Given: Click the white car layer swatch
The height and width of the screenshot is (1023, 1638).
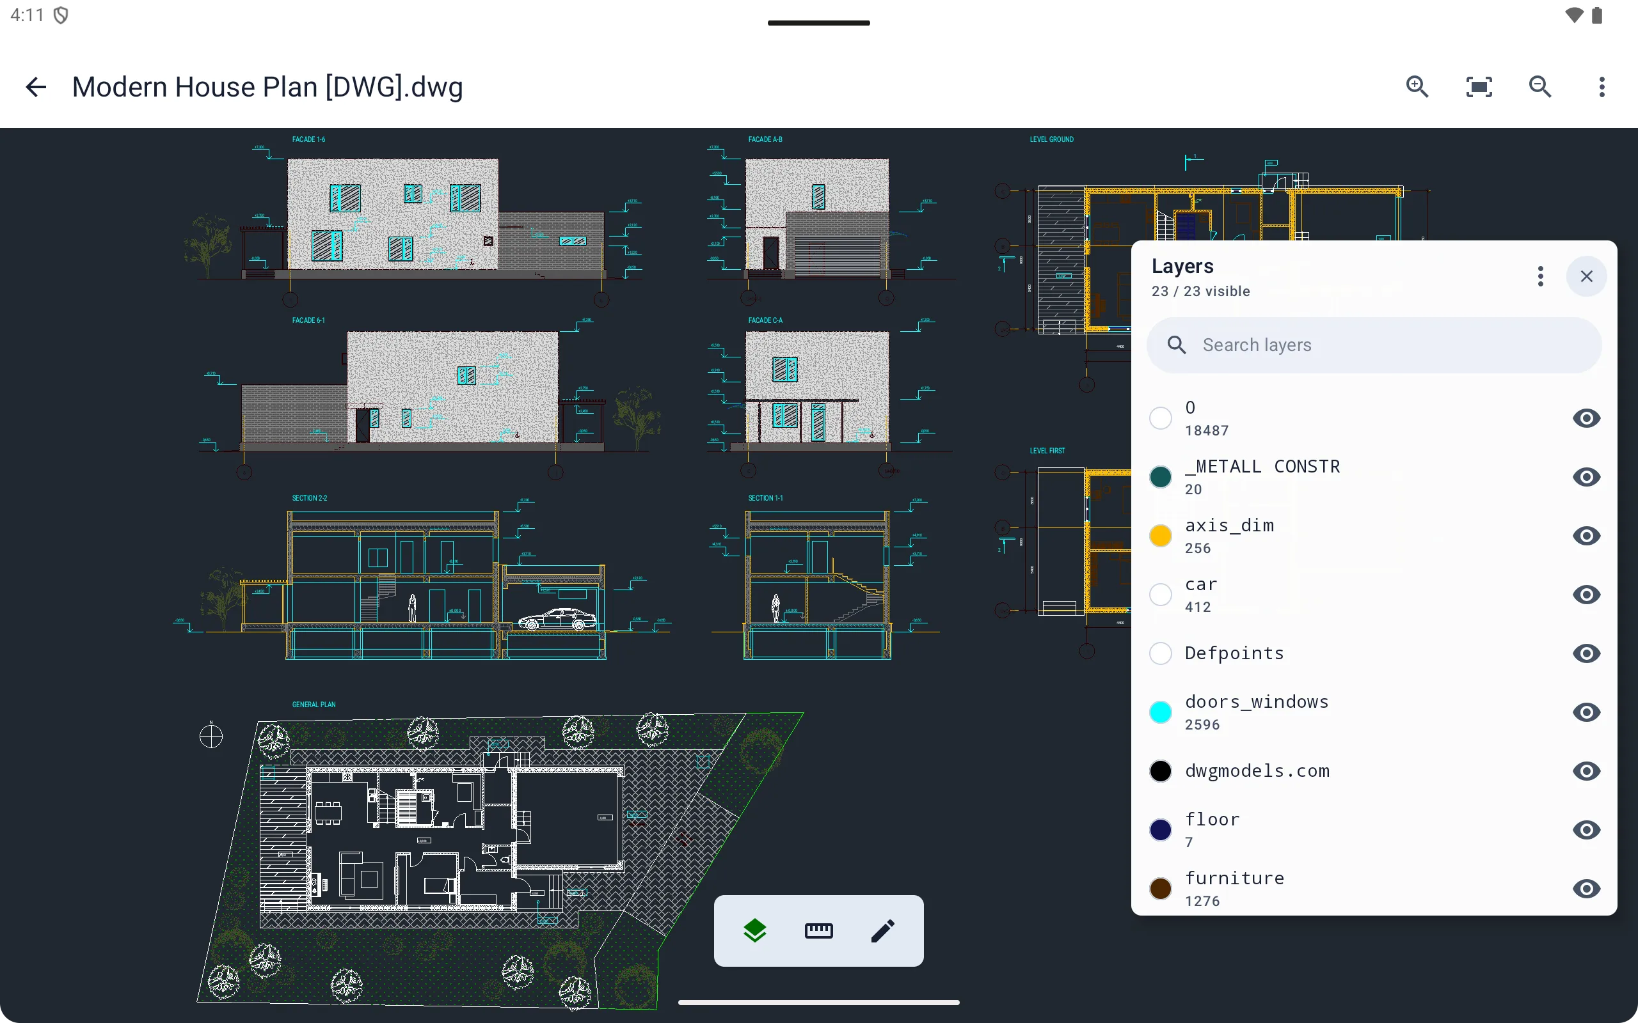Looking at the screenshot, I should [1161, 595].
